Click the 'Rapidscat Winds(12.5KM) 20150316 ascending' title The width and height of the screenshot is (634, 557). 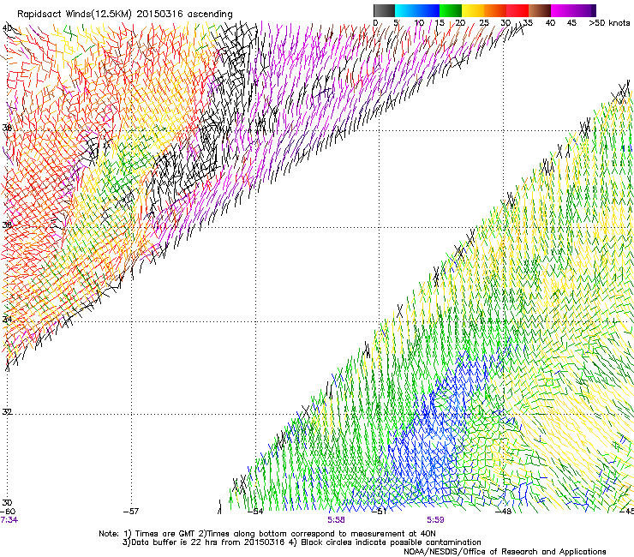pos(125,15)
